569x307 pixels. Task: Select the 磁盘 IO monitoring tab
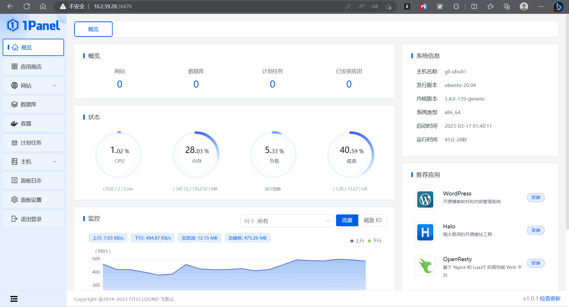(373, 220)
